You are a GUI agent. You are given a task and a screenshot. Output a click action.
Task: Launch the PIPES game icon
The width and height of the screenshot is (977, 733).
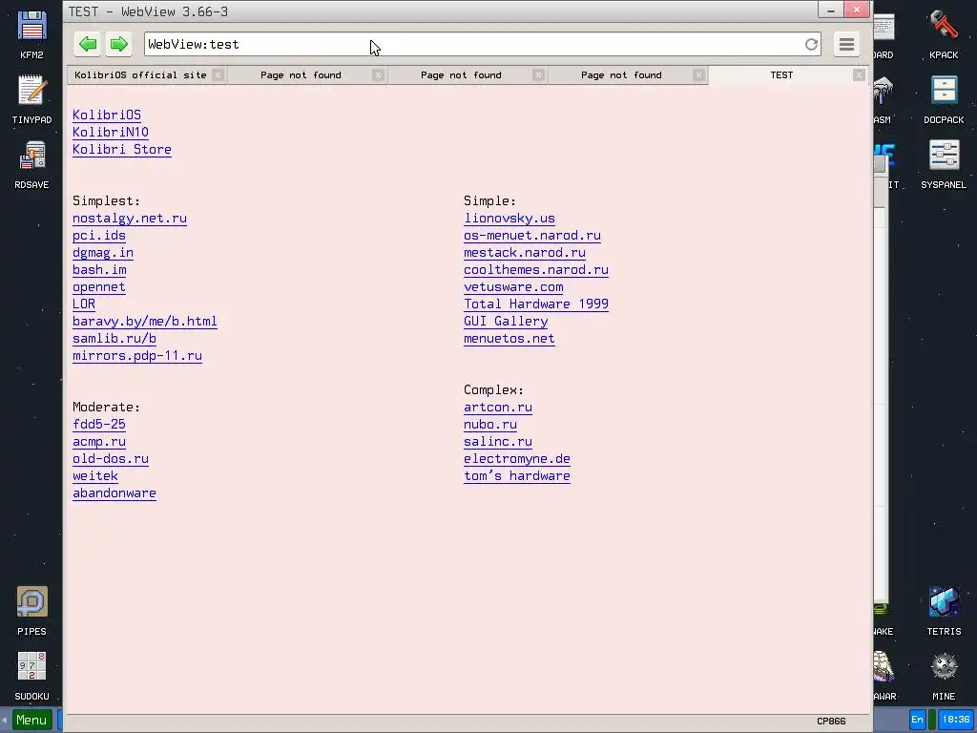31,612
